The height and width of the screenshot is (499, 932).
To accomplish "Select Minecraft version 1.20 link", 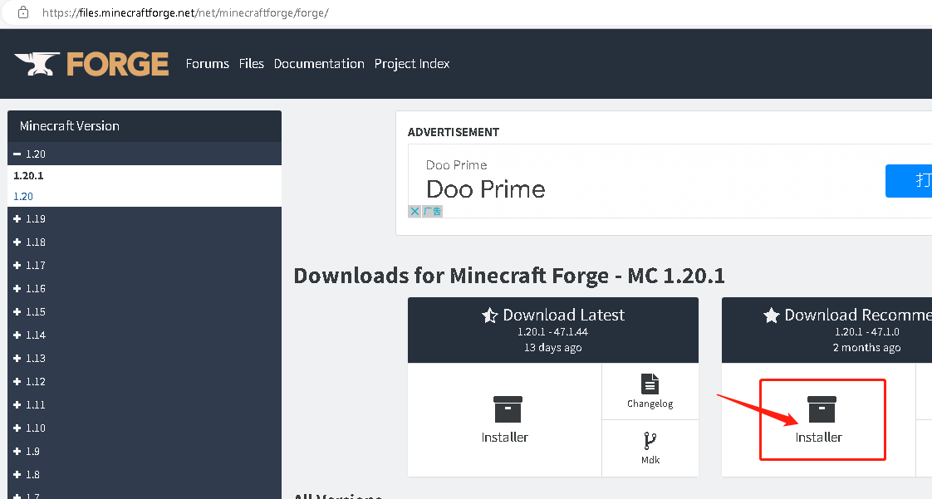I will coord(23,197).
